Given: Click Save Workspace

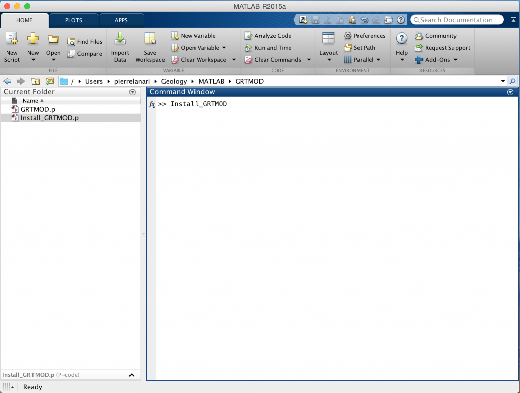Looking at the screenshot, I should click(x=150, y=47).
